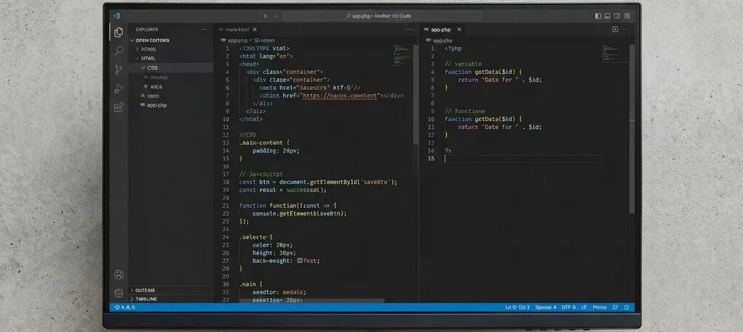This screenshot has height=332, width=743.
Task: Click the left editor vertical scrollbar
Action: coord(416,95)
